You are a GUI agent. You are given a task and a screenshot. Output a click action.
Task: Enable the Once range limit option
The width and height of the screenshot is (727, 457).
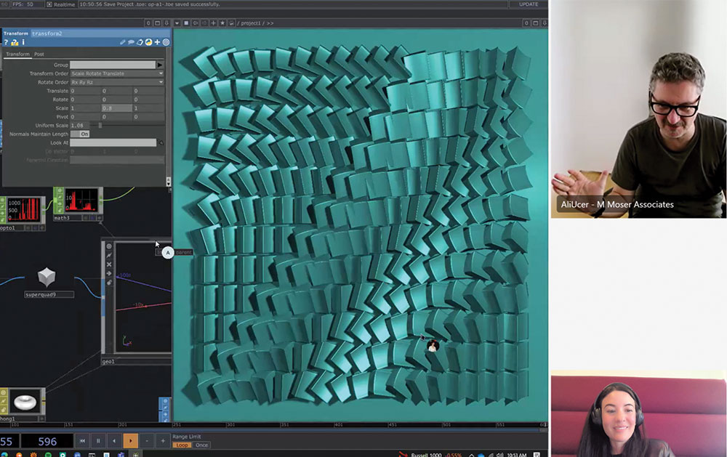201,445
